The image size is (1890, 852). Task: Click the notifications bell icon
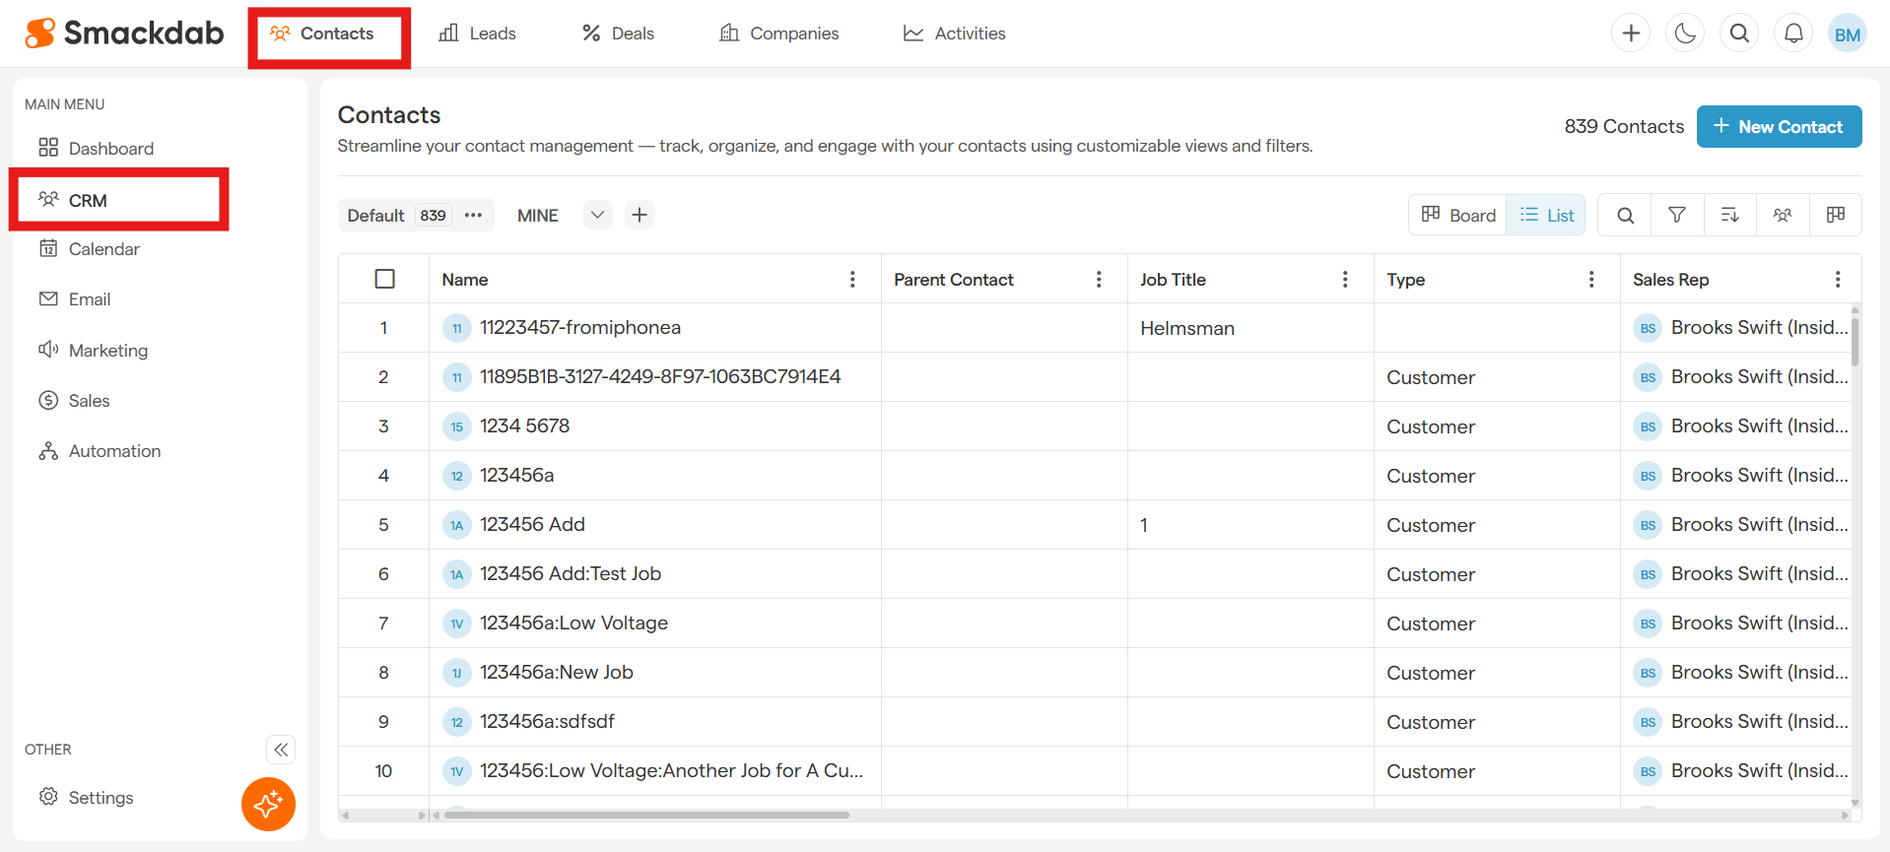click(x=1793, y=33)
